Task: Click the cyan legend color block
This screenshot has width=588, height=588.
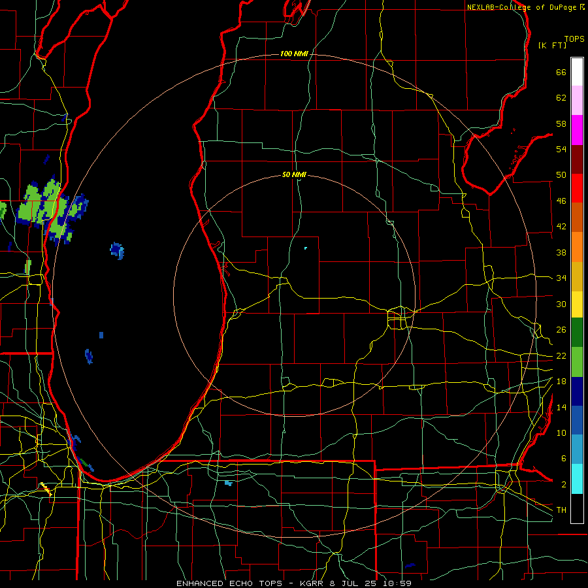Action: 577,479
